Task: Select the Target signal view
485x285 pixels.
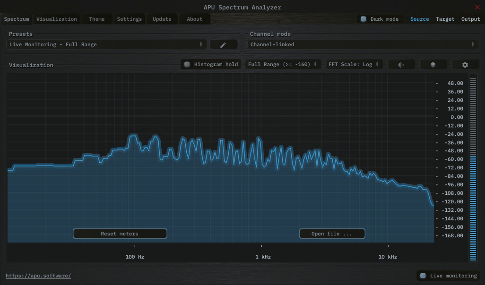Action: click(x=445, y=19)
